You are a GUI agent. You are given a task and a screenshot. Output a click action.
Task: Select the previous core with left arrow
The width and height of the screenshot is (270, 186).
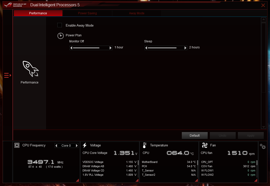tap(56, 145)
